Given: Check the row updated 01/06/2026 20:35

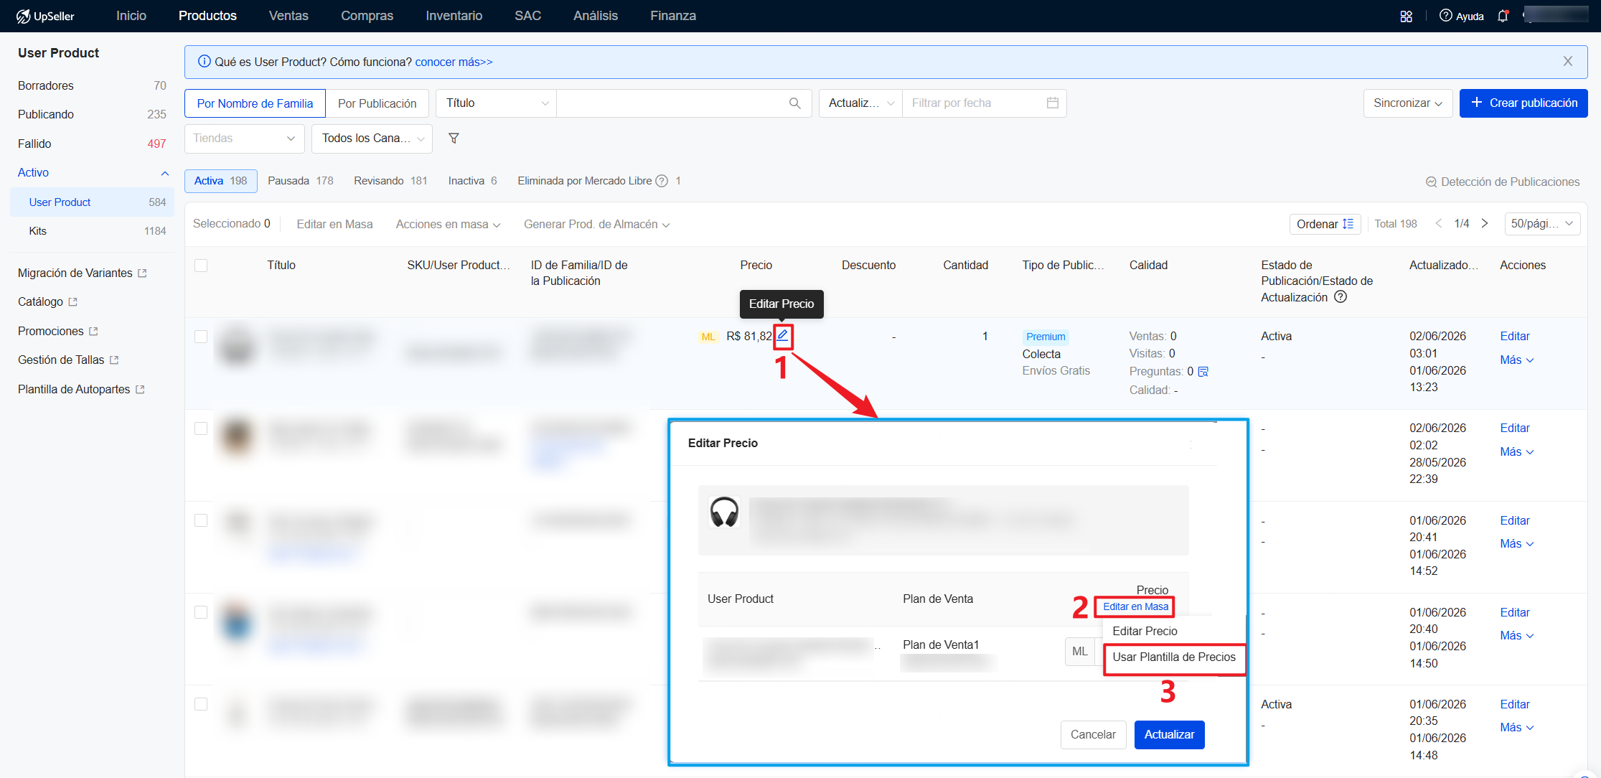Looking at the screenshot, I should click(x=201, y=704).
